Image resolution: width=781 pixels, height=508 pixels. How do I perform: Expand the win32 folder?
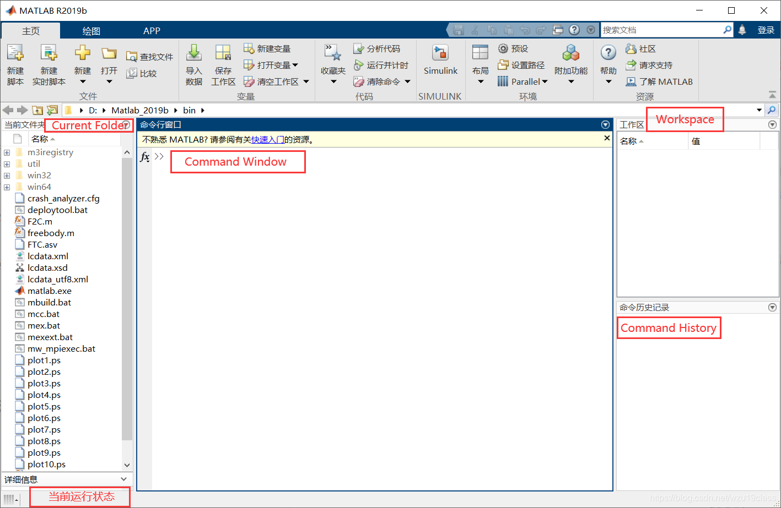pyautogui.click(x=7, y=176)
